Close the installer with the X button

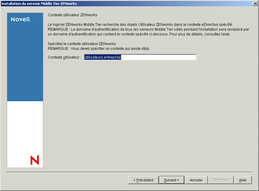click(x=255, y=3)
